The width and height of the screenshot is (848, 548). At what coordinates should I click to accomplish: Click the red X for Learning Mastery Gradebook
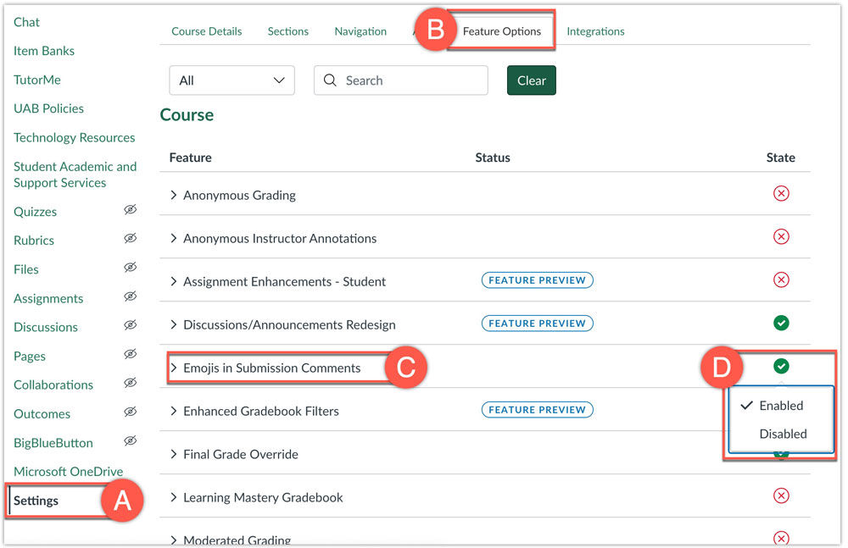[x=781, y=496]
